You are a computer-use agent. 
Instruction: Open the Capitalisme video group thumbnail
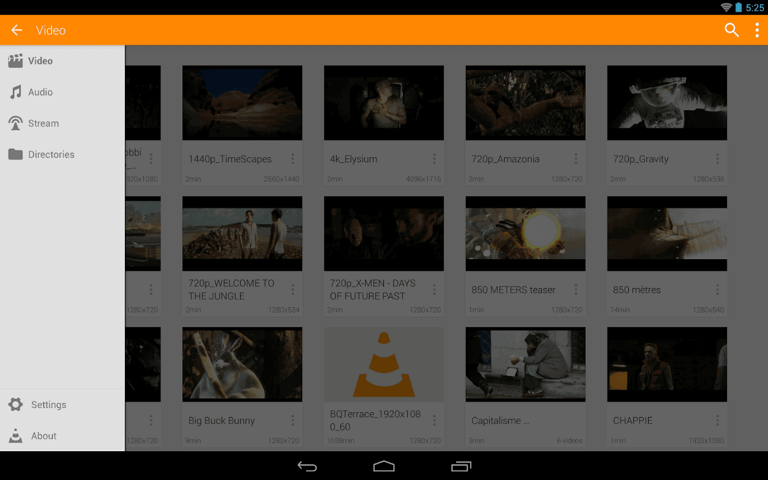[x=525, y=364]
